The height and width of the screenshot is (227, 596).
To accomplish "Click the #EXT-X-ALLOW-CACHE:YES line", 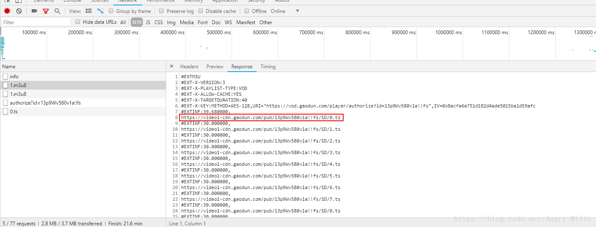I will click(x=211, y=95).
